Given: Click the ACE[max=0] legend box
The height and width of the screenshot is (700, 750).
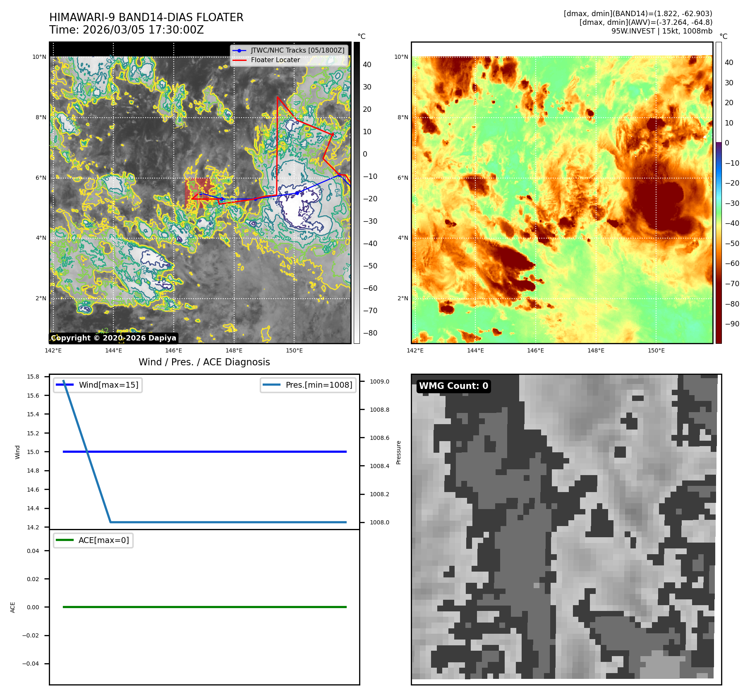Looking at the screenshot, I should [93, 540].
